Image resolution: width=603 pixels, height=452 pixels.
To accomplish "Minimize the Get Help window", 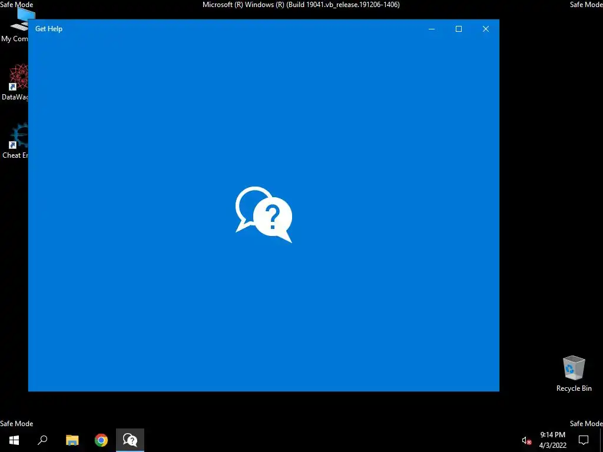I will coord(432,29).
